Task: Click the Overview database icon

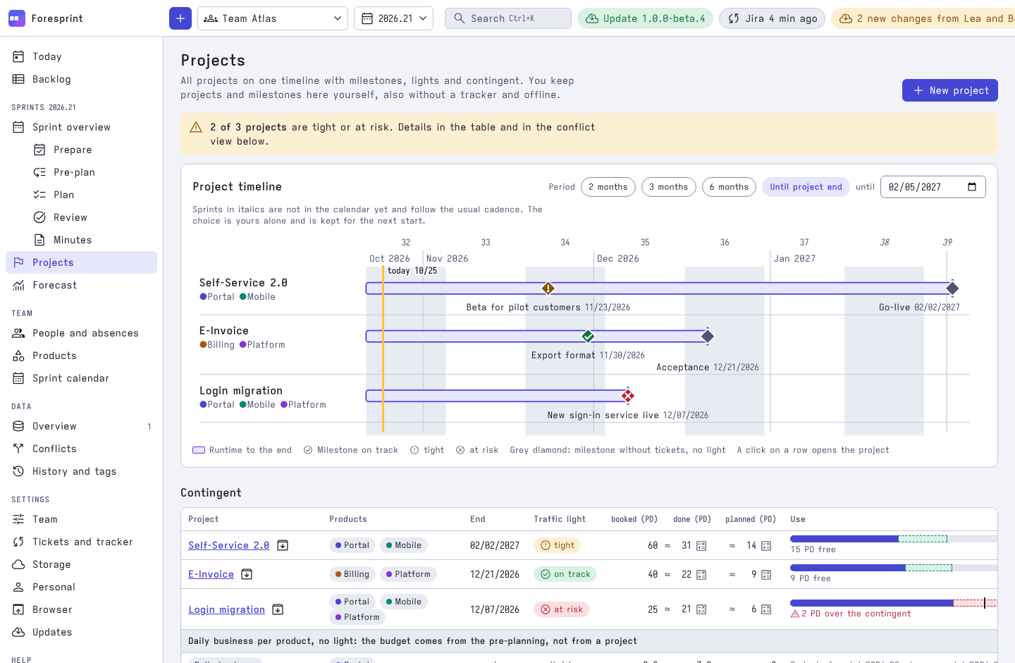Action: [18, 426]
